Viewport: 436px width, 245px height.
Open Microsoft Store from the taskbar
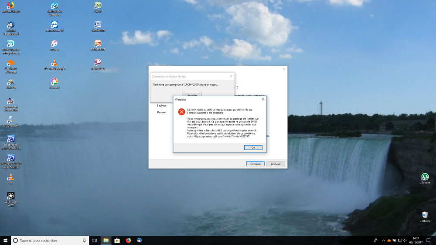coord(117,241)
